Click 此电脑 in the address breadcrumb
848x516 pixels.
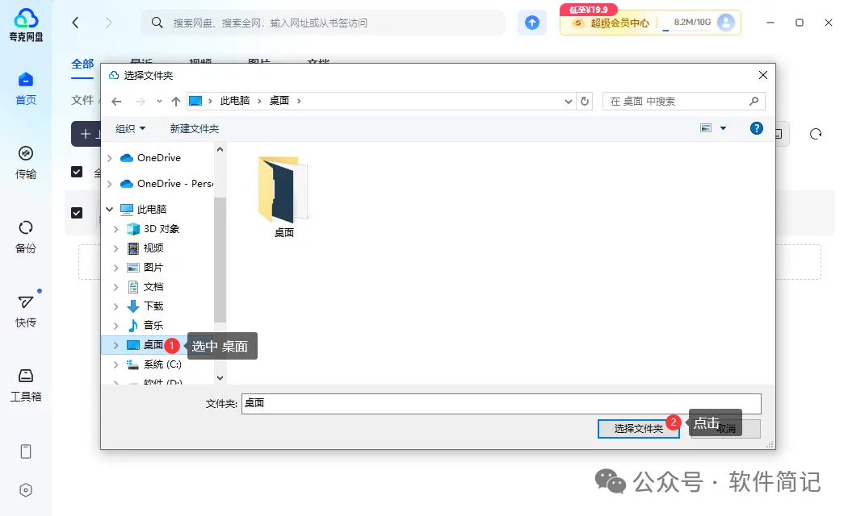(235, 101)
